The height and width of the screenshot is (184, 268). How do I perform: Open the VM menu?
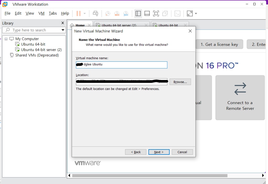click(41, 13)
